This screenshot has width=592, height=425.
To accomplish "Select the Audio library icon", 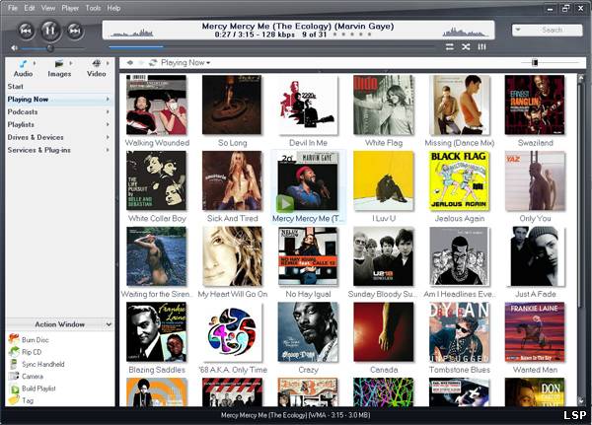I will tap(23, 63).
